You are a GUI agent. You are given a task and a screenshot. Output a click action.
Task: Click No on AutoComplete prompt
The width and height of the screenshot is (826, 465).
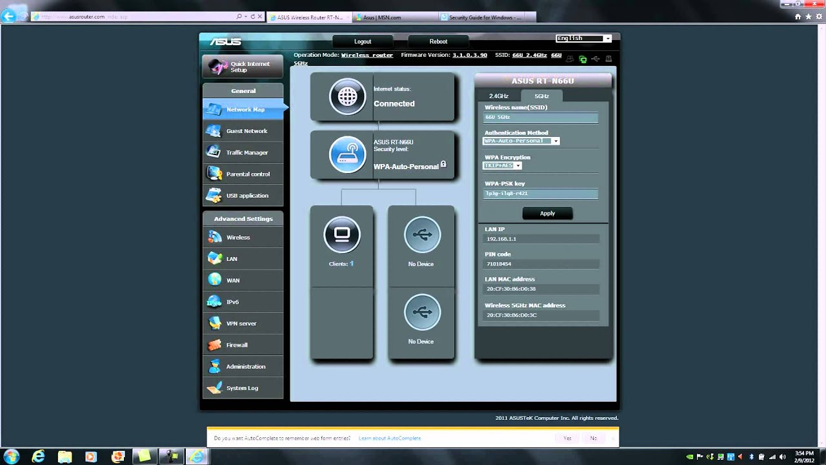tap(593, 438)
